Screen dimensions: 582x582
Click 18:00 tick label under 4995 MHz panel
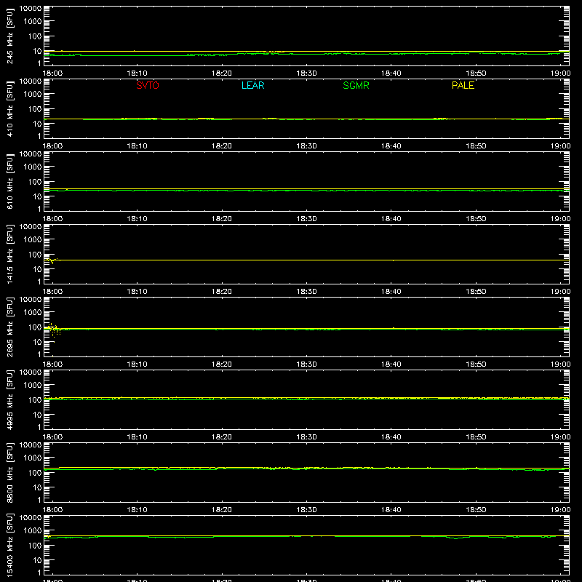pyautogui.click(x=52, y=437)
